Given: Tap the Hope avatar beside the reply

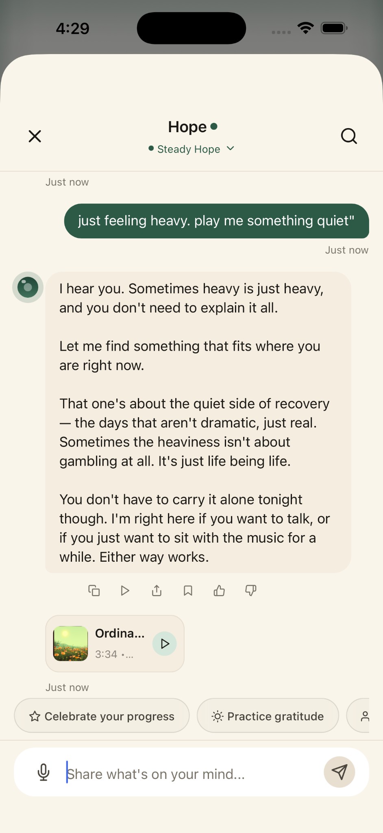Looking at the screenshot, I should [28, 287].
